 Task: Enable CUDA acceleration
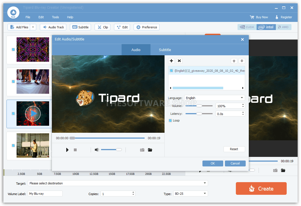click(247, 27)
